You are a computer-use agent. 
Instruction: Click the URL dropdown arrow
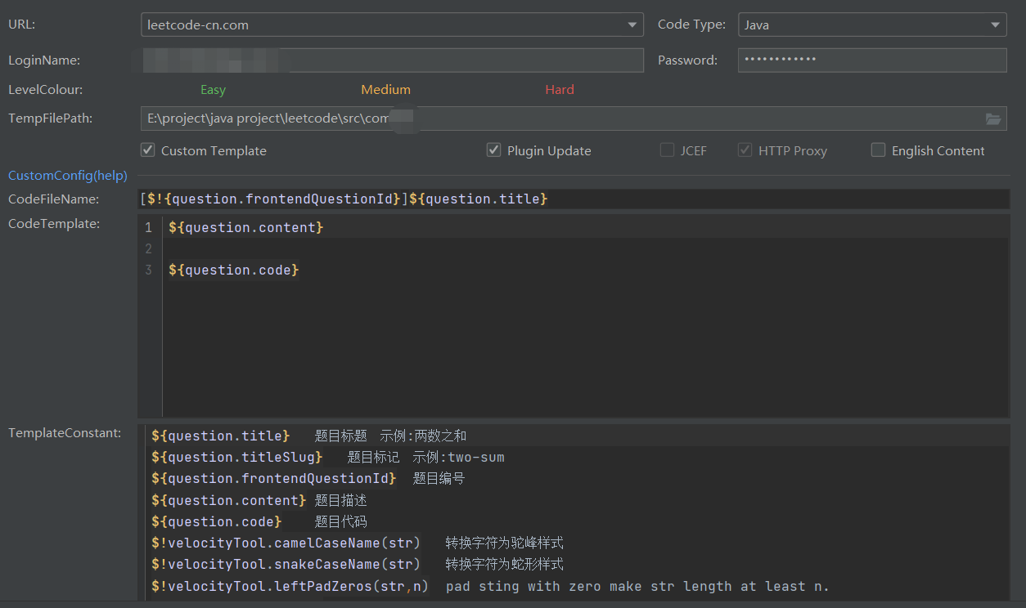coord(632,25)
